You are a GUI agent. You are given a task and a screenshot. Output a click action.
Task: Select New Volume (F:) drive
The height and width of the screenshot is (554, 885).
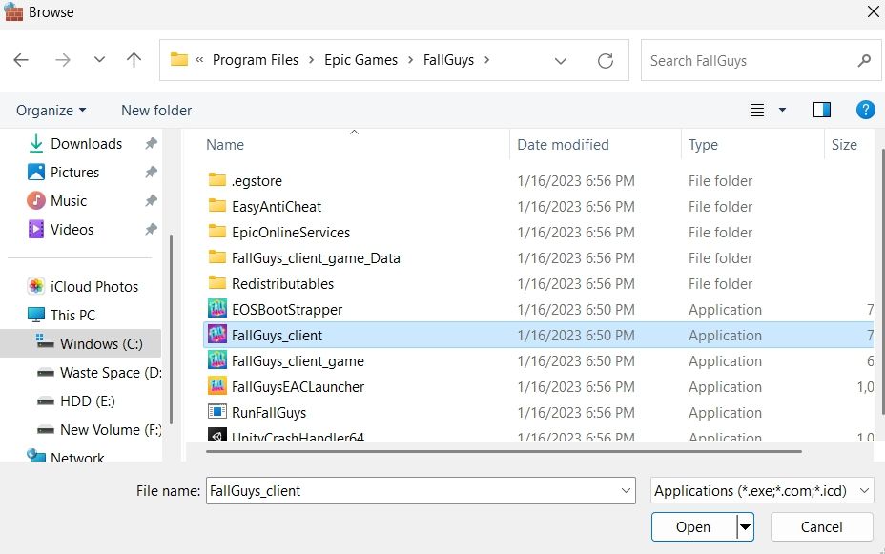[x=111, y=430]
